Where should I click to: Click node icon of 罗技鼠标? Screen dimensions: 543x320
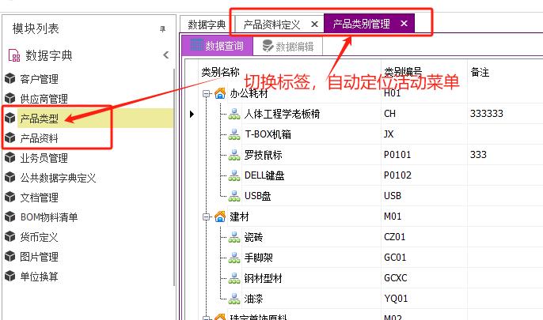tap(234, 155)
